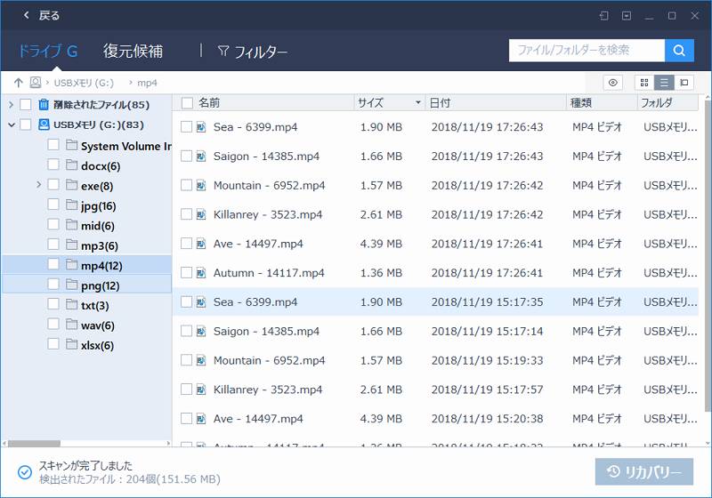Open the 復元候補 tab
The image size is (712, 498).
[133, 51]
